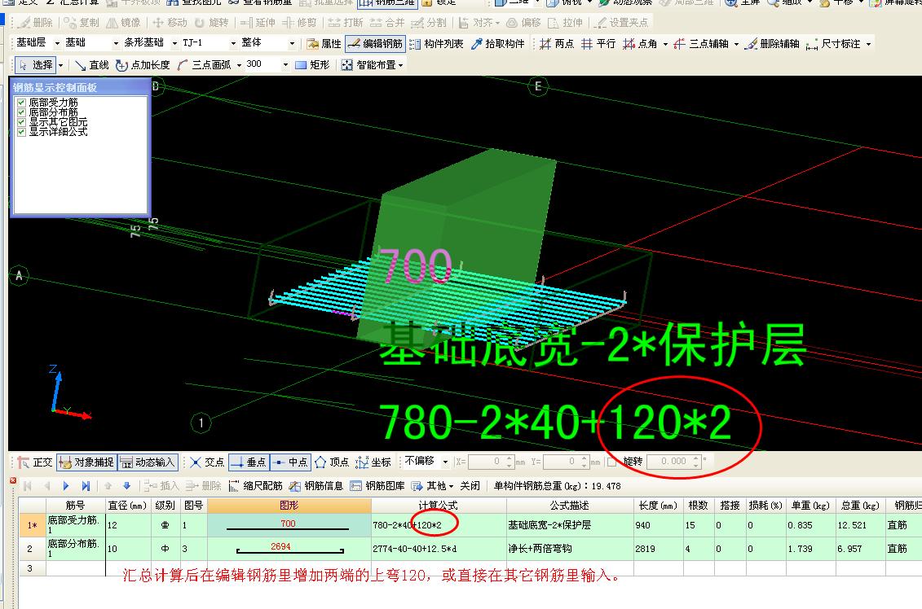Toggle 动态输入 dynamic input
This screenshot has width=922, height=609.
click(148, 462)
